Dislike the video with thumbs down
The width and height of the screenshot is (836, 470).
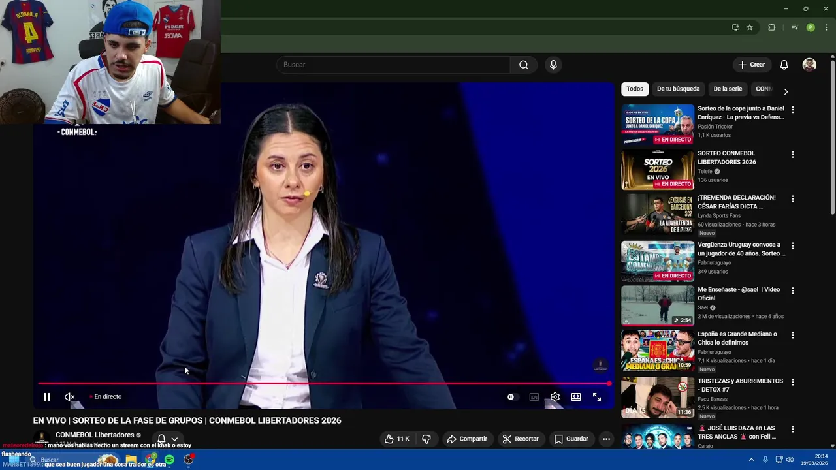pyautogui.click(x=426, y=439)
